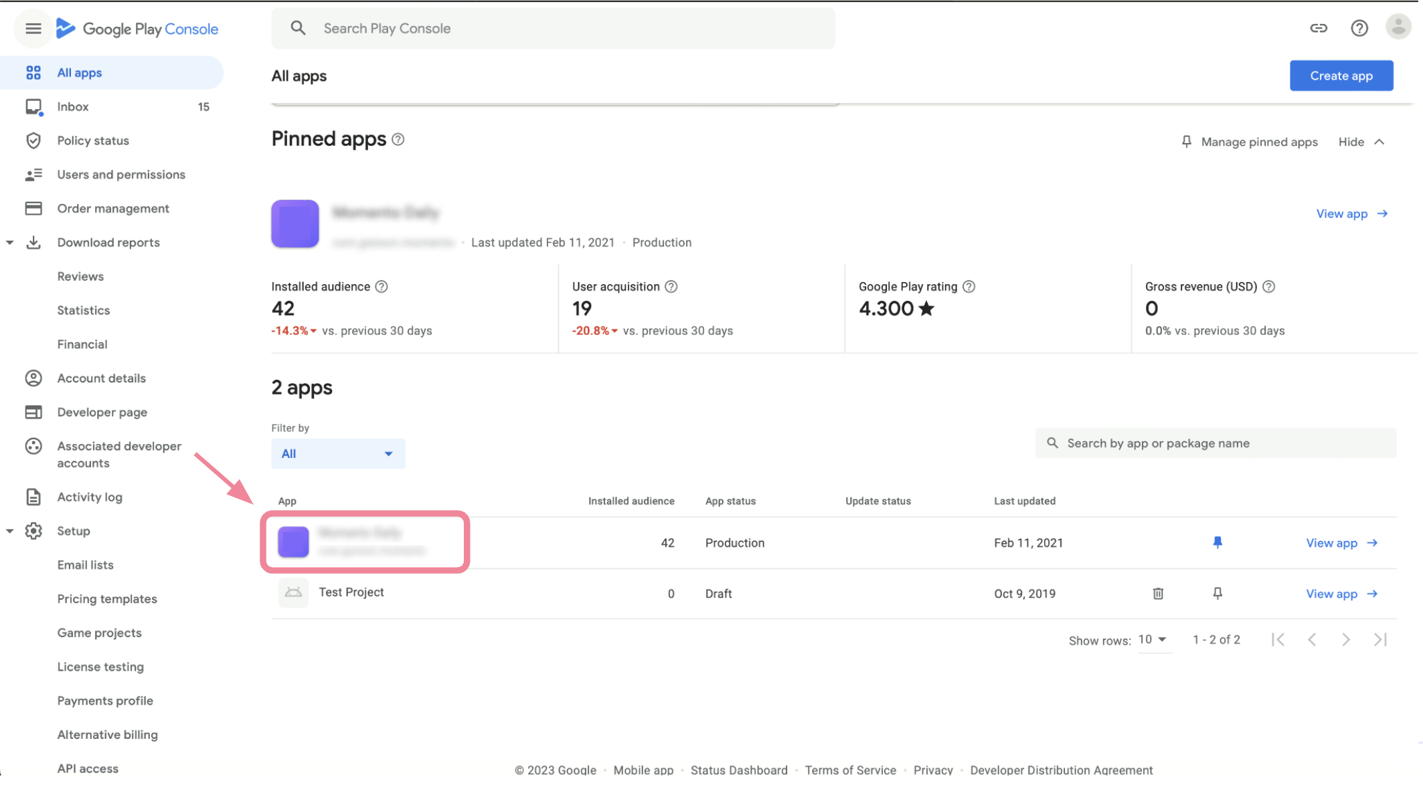
Task: Open License testing settings
Action: (x=100, y=667)
